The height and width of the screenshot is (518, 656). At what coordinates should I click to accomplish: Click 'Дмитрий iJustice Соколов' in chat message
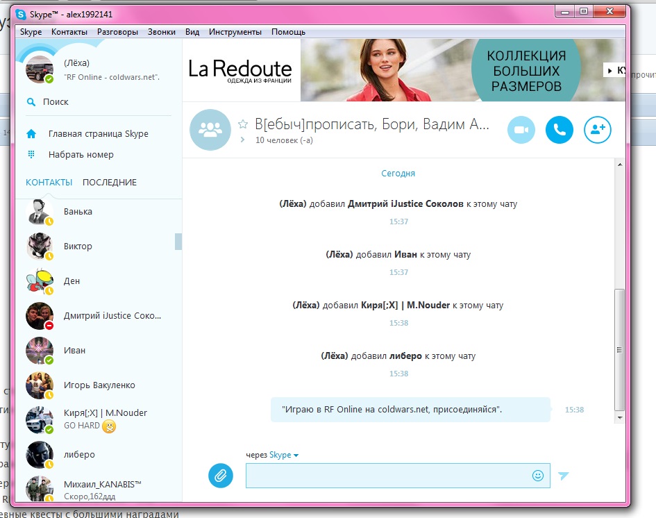click(405, 203)
